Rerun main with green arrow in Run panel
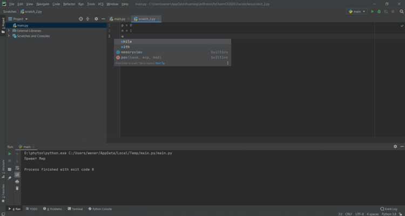 [x=10, y=154]
